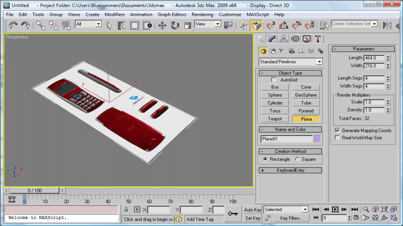
Task: Collapse the Creation Method rollout
Action: (290, 151)
